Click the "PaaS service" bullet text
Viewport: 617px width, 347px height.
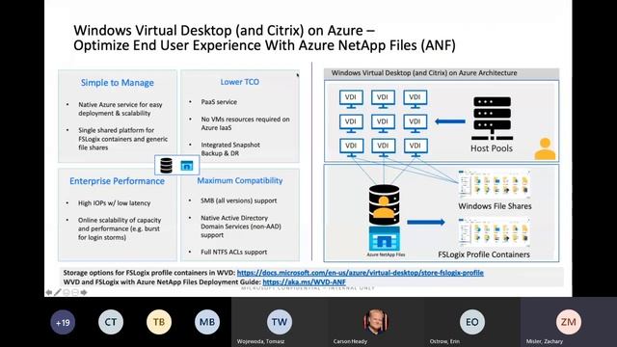[219, 102]
